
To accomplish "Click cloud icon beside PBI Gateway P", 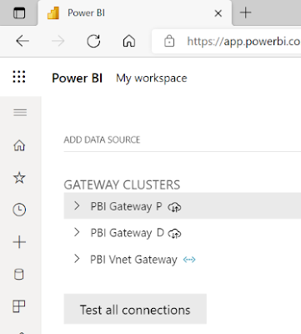I will [174, 207].
